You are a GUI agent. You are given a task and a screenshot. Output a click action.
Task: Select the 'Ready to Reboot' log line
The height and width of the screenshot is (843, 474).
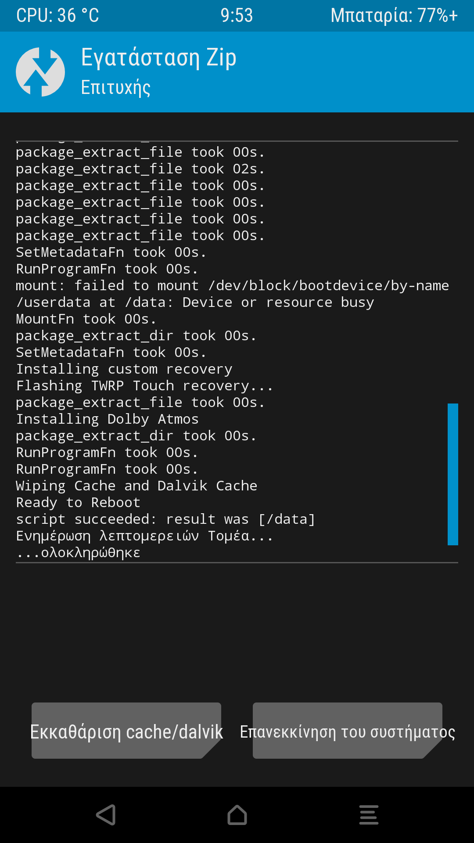click(x=78, y=503)
